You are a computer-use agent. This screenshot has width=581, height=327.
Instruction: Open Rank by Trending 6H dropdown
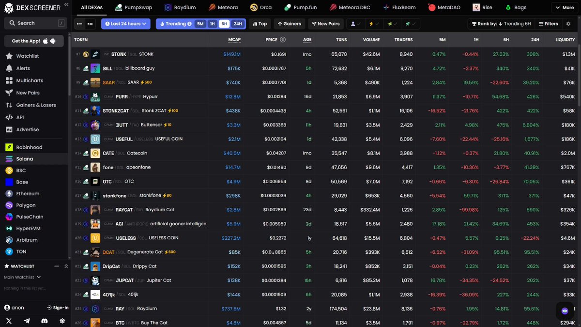[501, 24]
